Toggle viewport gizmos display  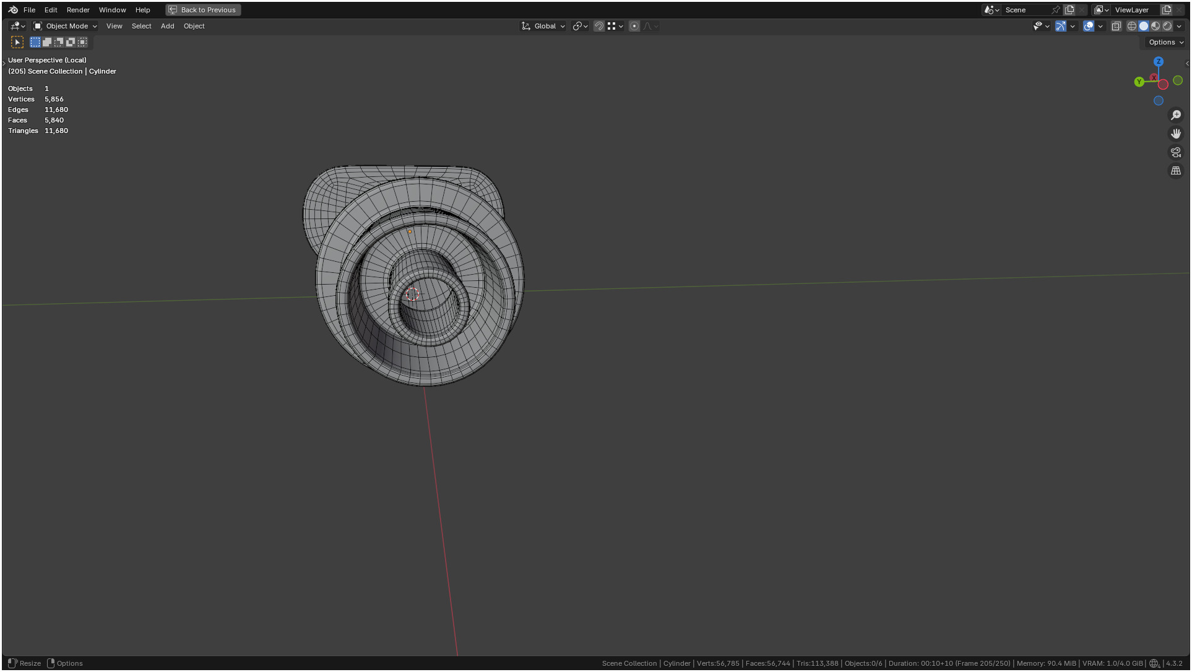tap(1061, 26)
